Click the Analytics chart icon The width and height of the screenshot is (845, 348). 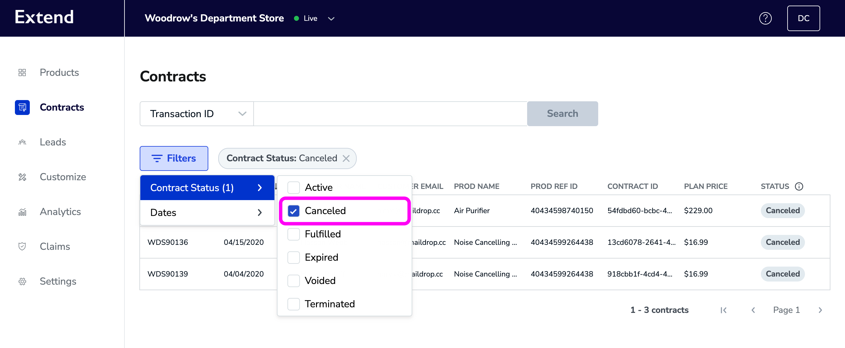click(22, 212)
